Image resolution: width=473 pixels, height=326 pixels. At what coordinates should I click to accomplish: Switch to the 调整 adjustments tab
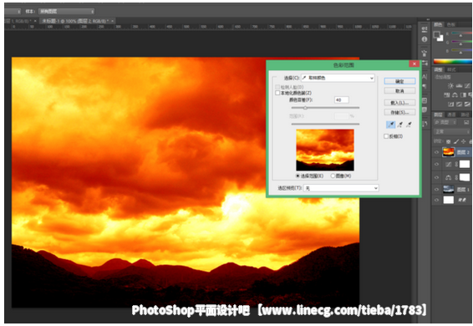click(x=438, y=69)
